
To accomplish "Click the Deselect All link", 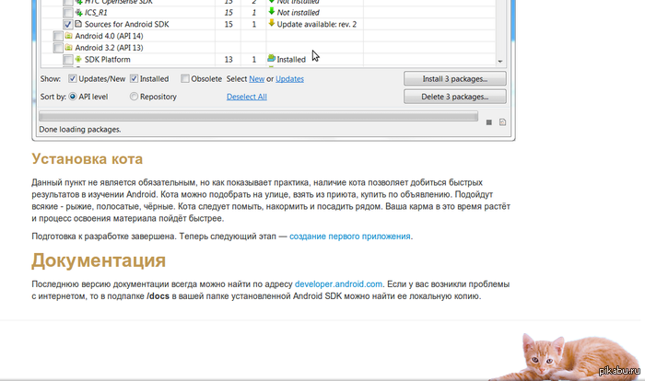I will 246,97.
